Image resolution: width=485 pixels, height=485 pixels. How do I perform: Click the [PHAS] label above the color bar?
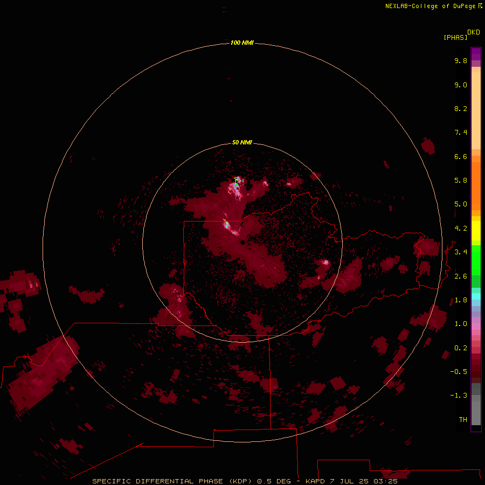[455, 38]
